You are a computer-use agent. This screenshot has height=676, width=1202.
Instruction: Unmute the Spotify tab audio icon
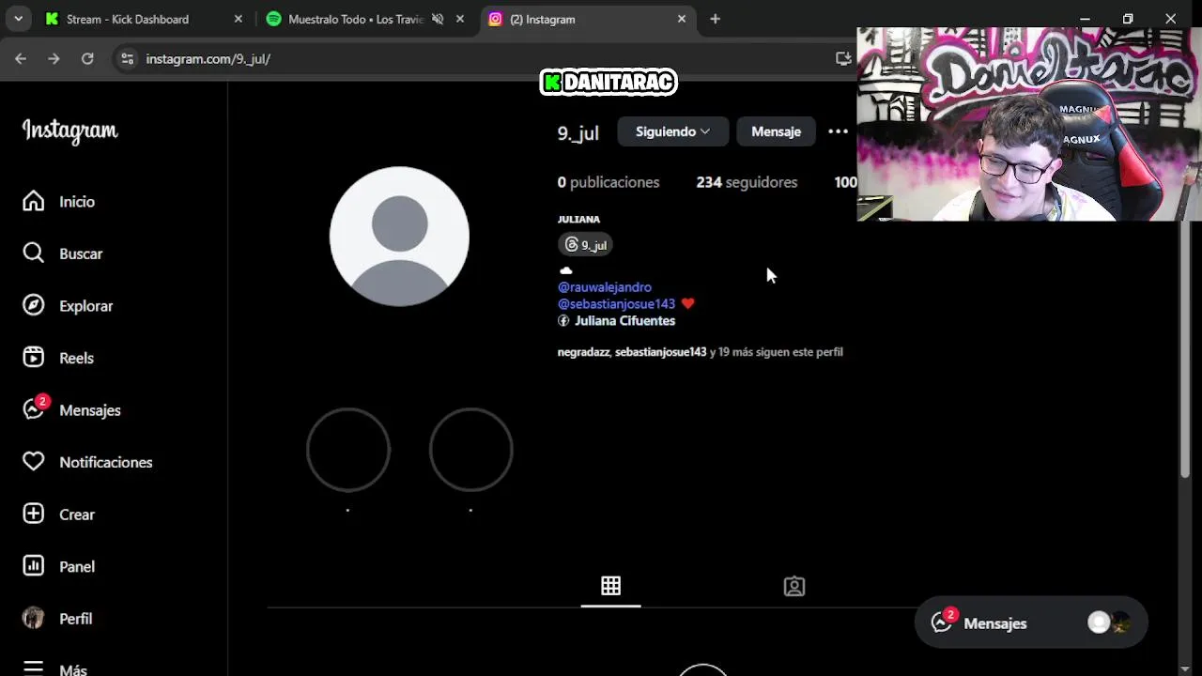click(438, 19)
